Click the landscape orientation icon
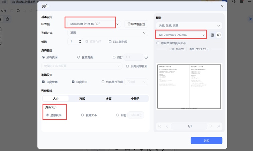Screen dimensions: 253x151 pyautogui.click(x=219, y=35)
